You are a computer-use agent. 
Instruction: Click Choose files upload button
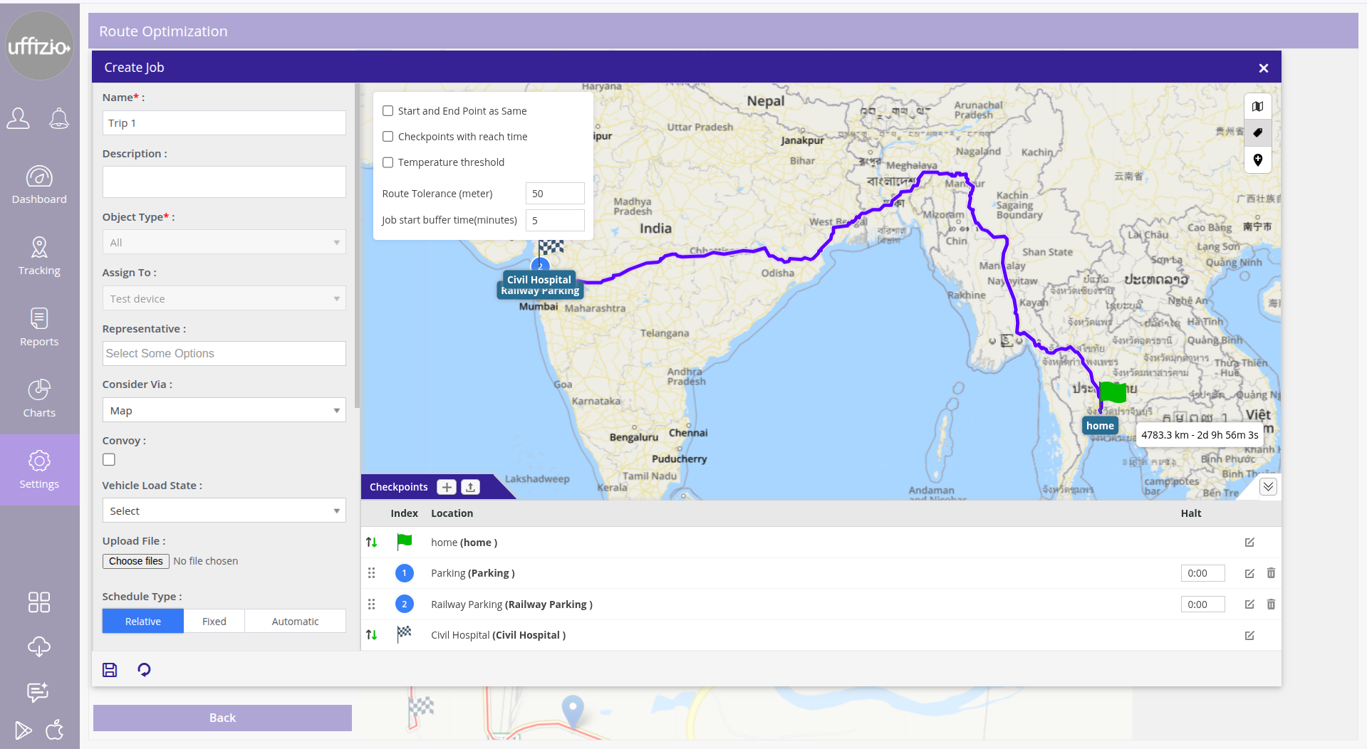click(136, 561)
